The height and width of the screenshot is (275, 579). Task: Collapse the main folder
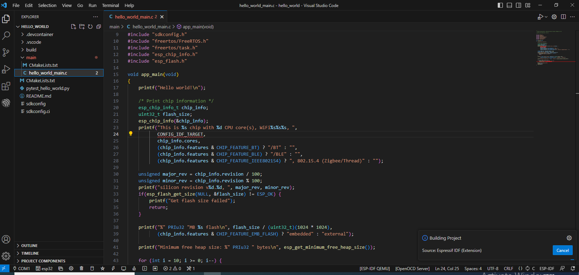point(59,57)
